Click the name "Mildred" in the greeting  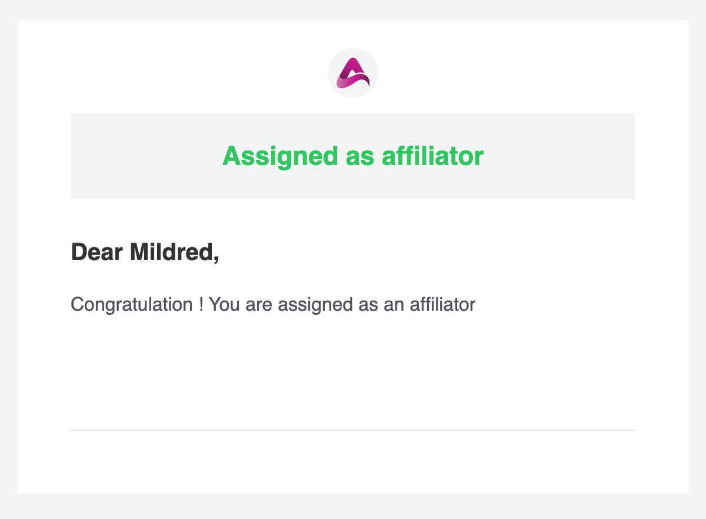coord(174,252)
